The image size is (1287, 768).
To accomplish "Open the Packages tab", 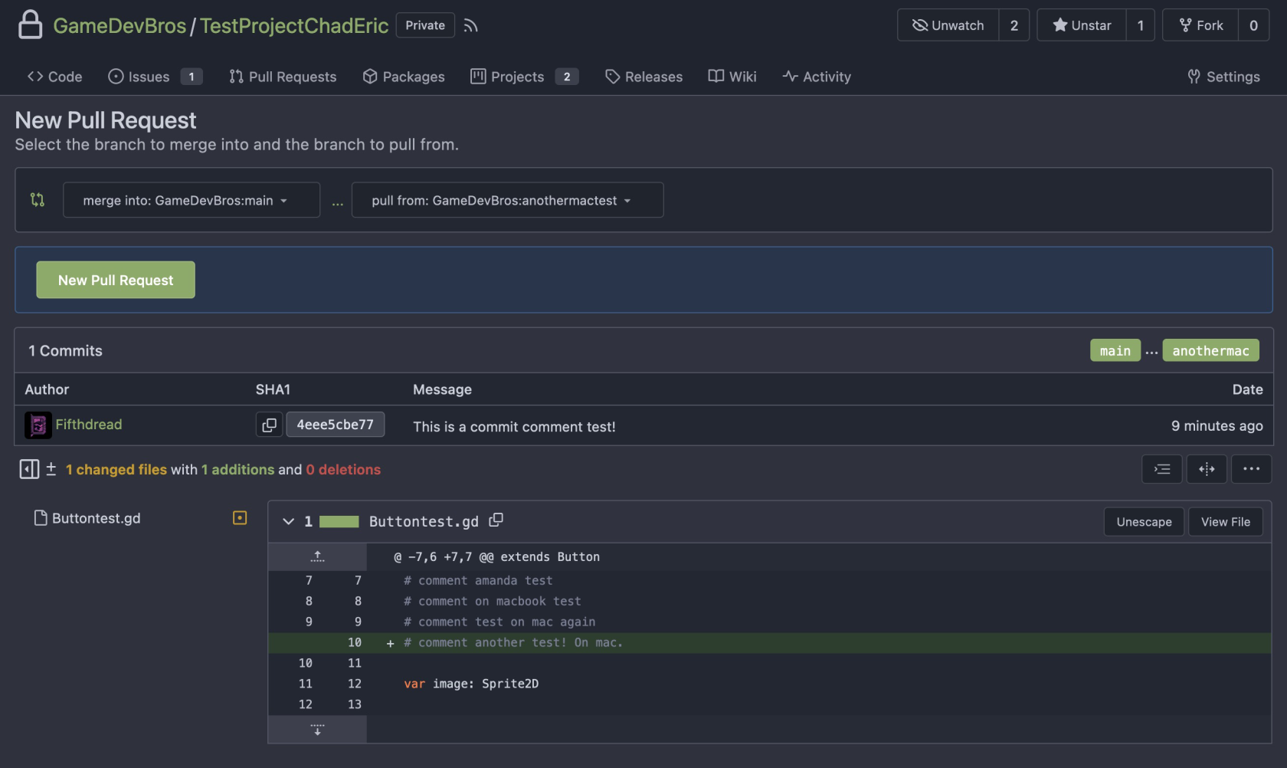I will click(x=404, y=77).
